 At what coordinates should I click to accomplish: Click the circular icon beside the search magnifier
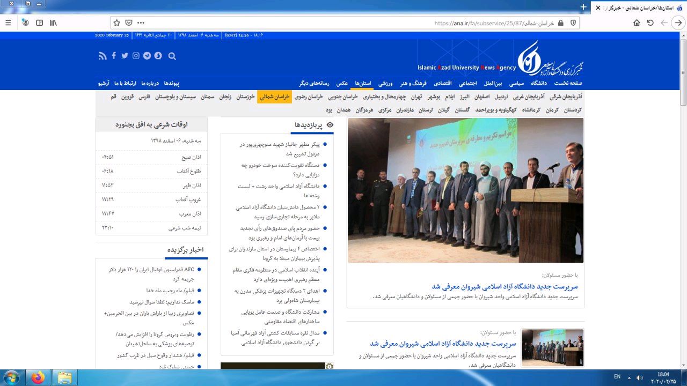(x=158, y=56)
